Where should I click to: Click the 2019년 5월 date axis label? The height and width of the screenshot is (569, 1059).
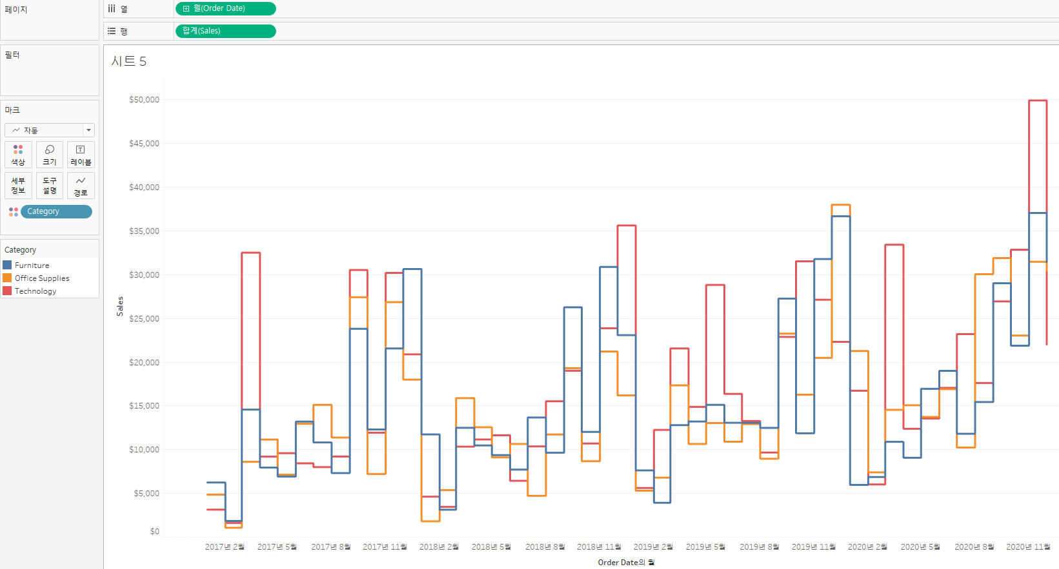click(705, 547)
